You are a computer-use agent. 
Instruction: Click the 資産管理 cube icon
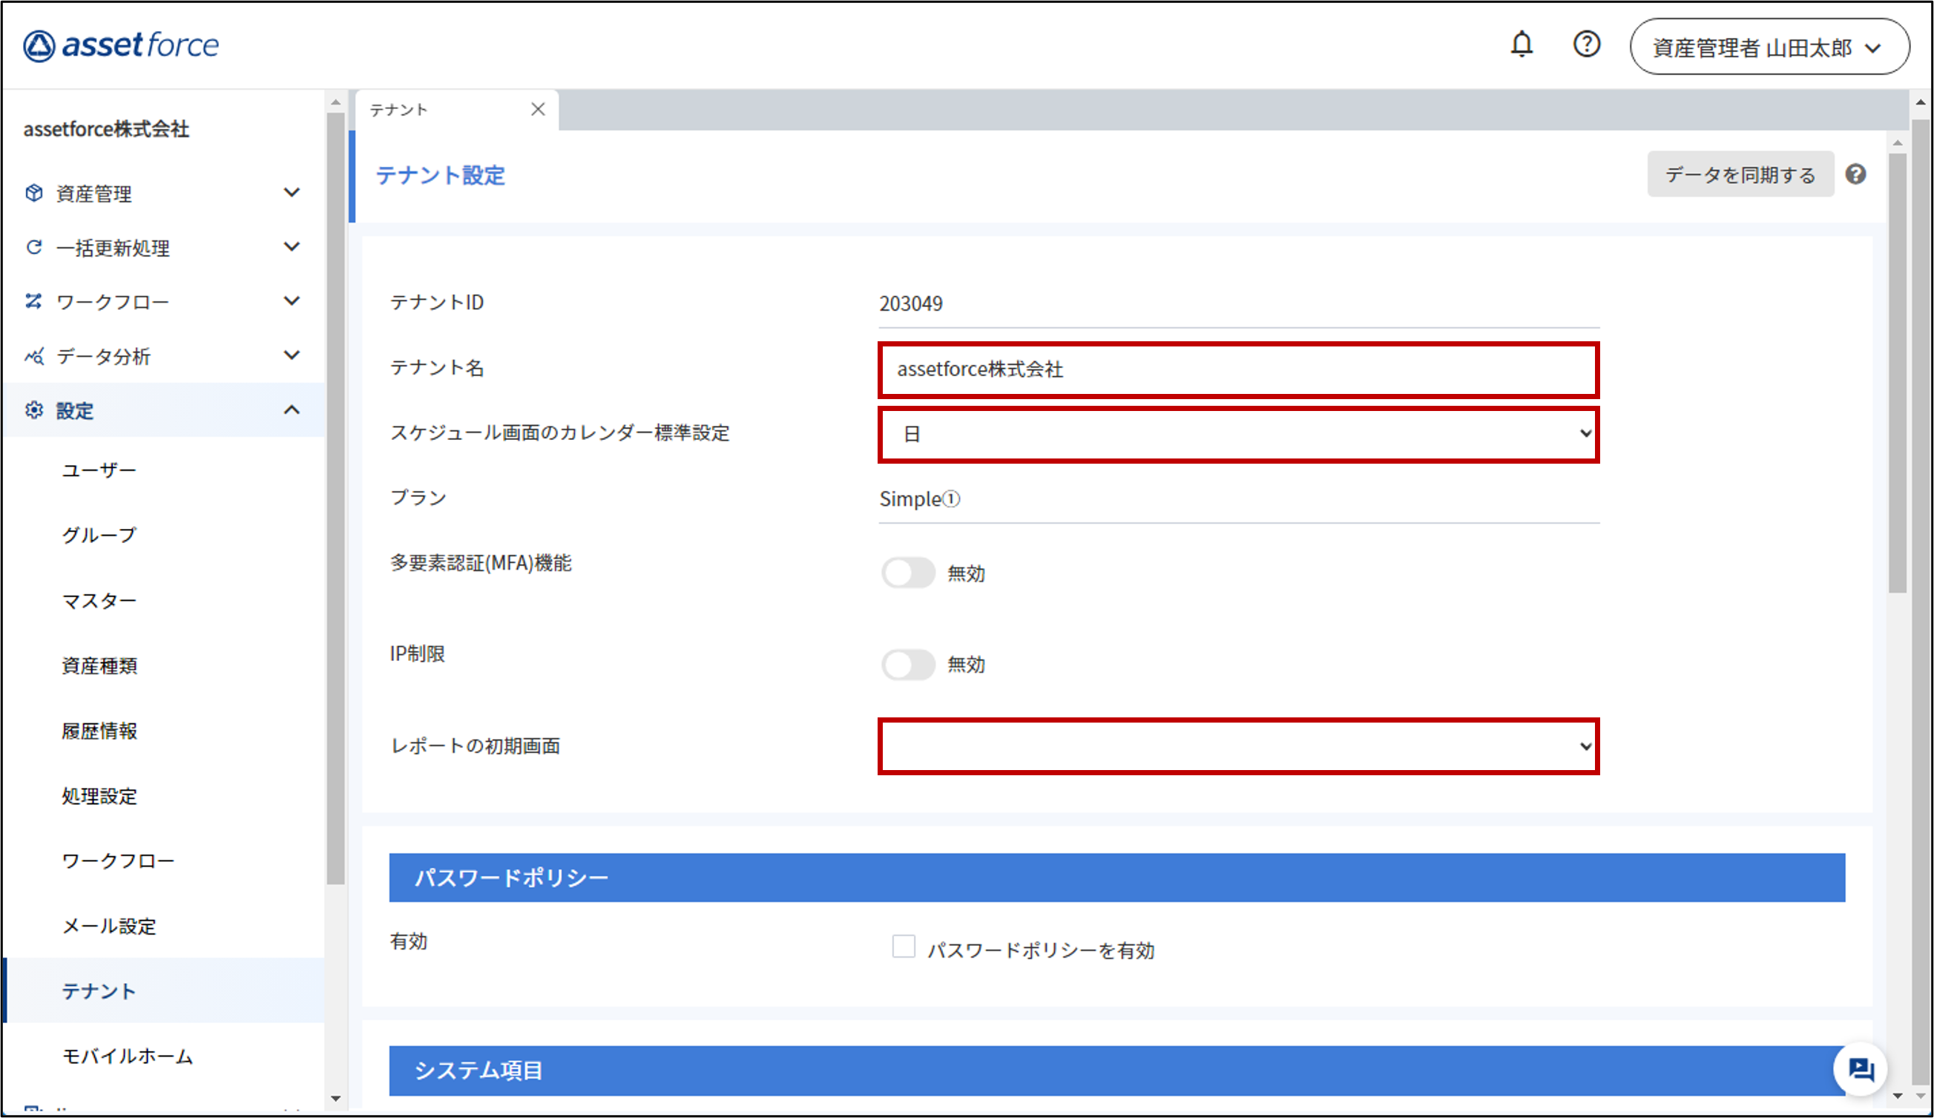pyautogui.click(x=34, y=193)
